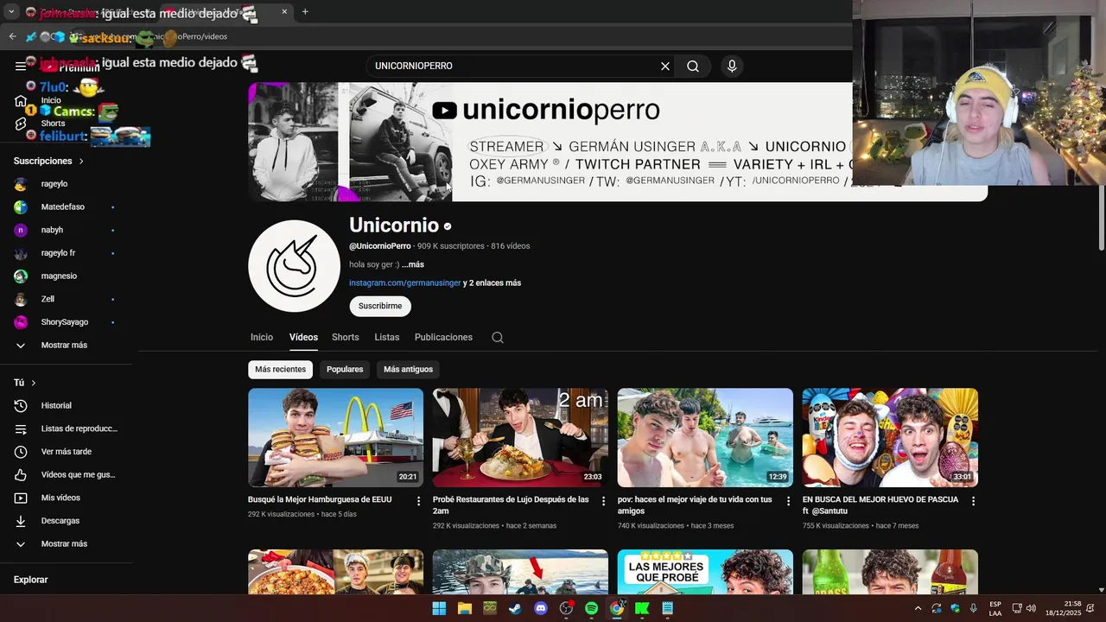Open three-dot menu for HUEVO DE PASCUA video
This screenshot has height=622, width=1106.
coord(973,501)
